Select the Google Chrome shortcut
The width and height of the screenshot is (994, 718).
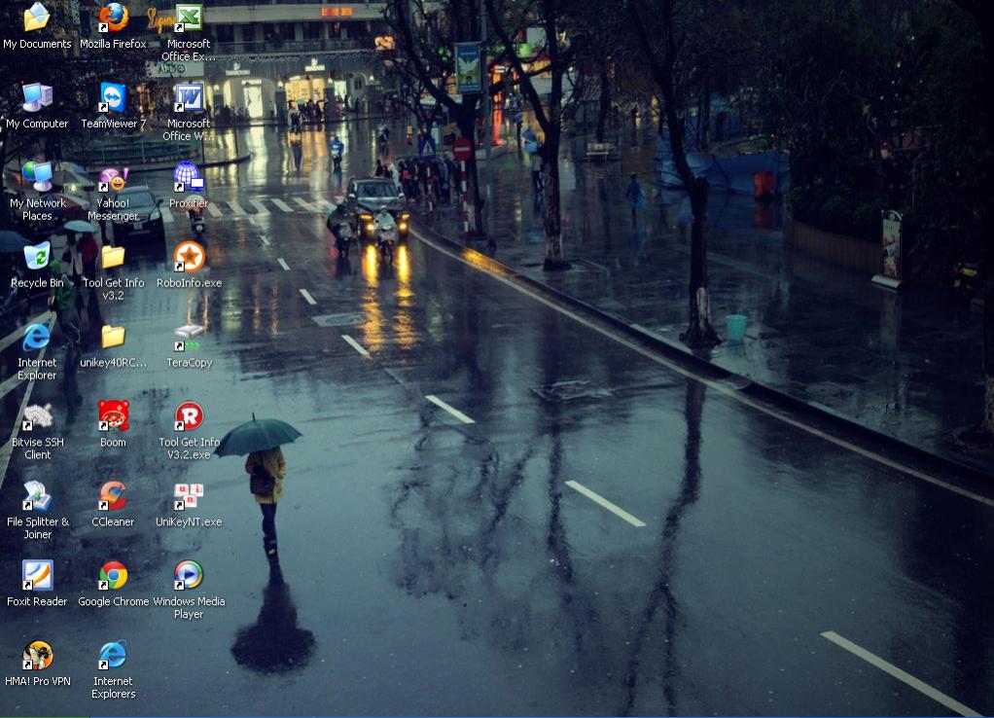113,577
